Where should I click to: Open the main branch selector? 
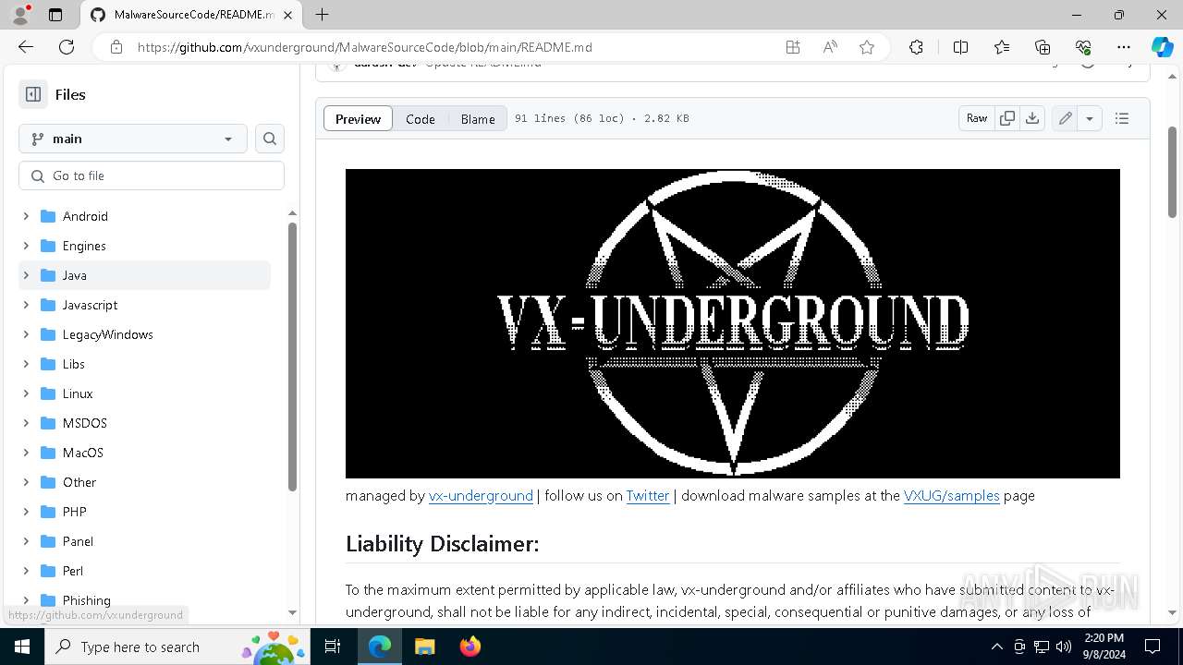pyautogui.click(x=133, y=139)
